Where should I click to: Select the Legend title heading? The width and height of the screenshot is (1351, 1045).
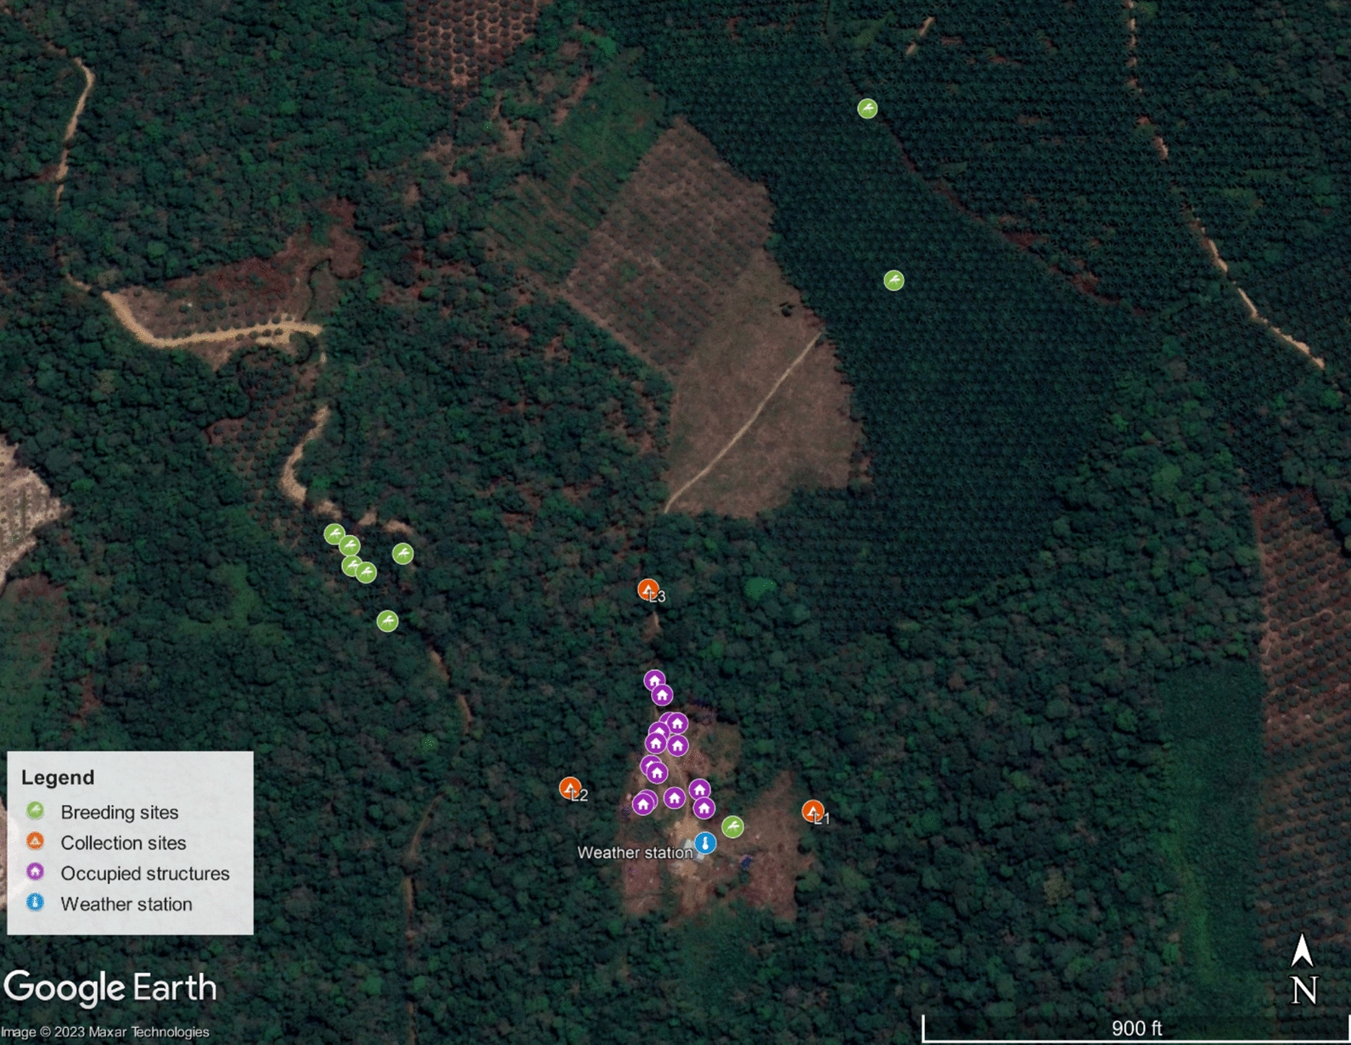[58, 777]
